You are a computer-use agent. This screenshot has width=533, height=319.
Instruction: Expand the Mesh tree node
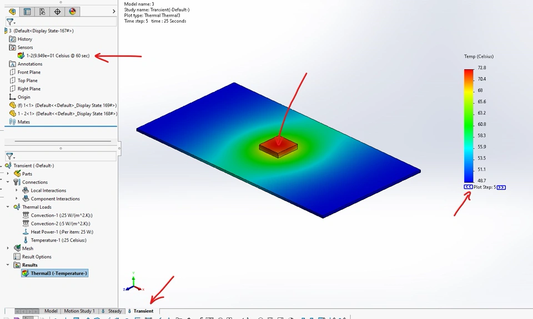pos(8,249)
